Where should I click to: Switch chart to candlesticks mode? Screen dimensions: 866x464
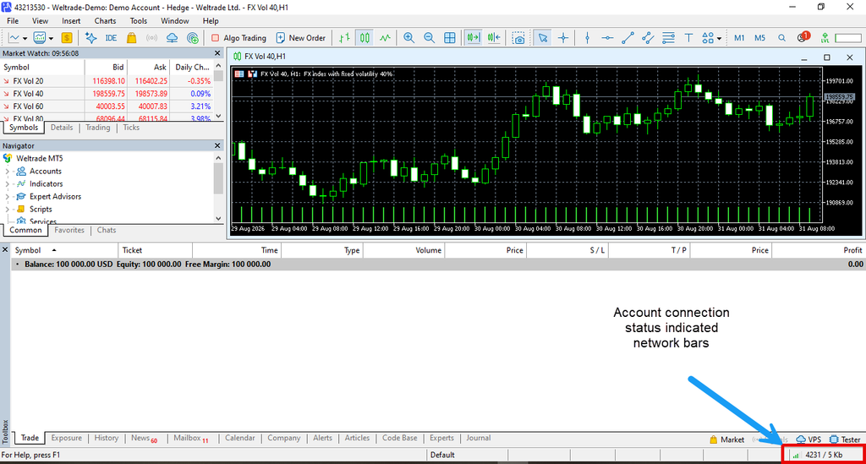[x=365, y=38]
